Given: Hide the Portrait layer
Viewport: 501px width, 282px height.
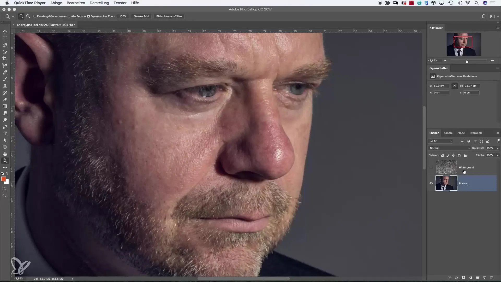Looking at the screenshot, I should click(431, 183).
